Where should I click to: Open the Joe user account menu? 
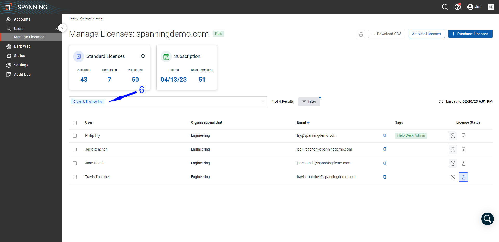(474, 7)
